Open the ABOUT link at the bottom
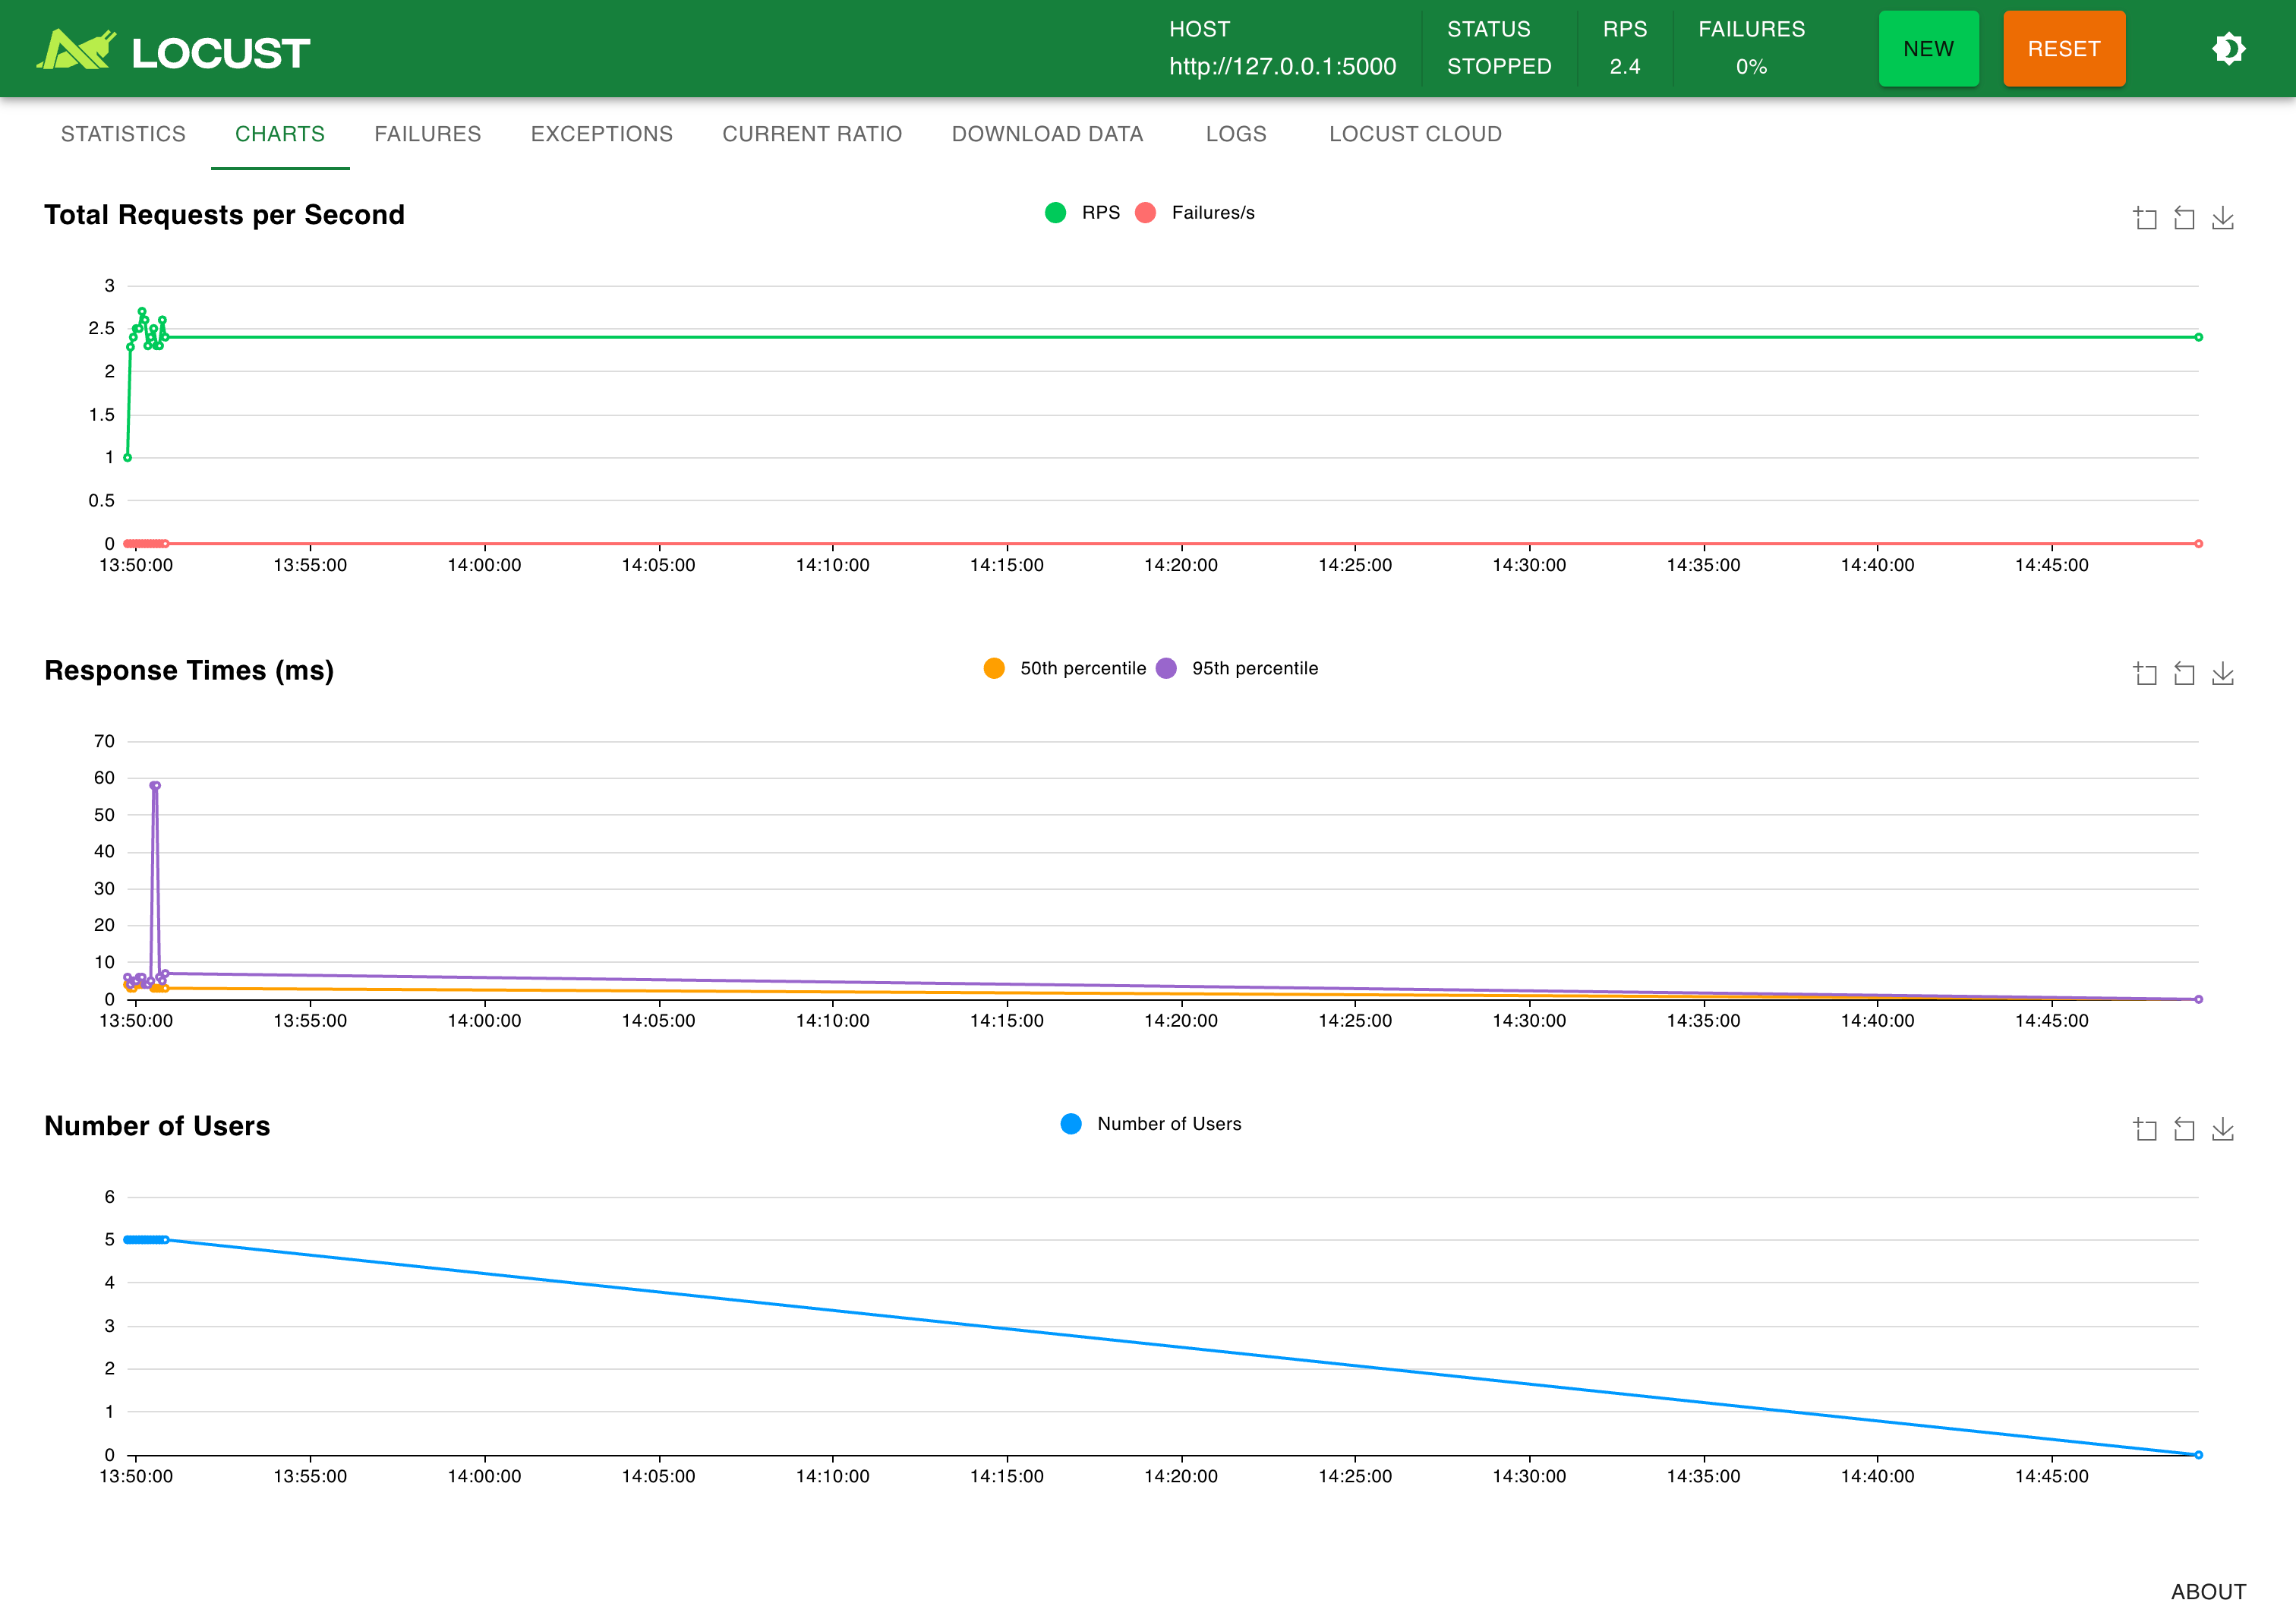 click(2210, 1590)
